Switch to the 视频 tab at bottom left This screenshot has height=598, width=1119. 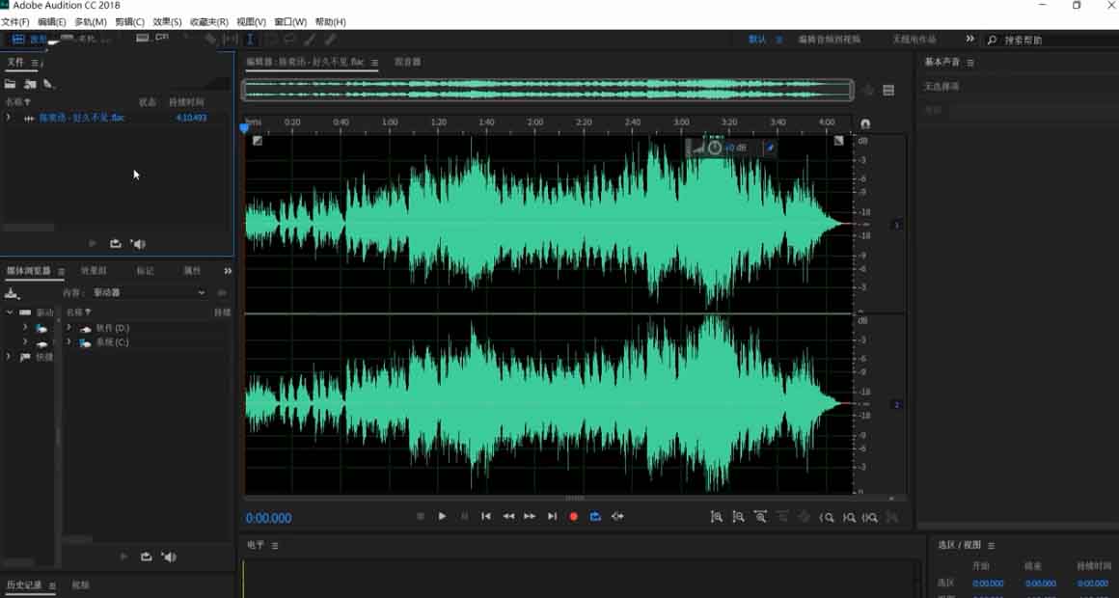pos(81,585)
